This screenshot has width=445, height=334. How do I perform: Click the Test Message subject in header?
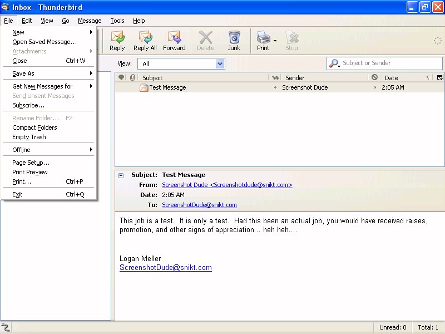pos(184,175)
